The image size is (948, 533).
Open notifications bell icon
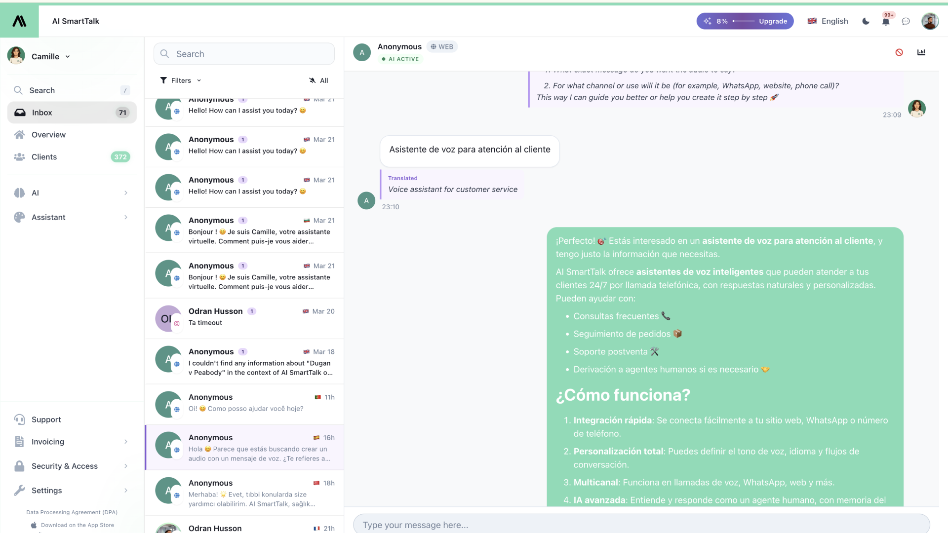click(x=886, y=21)
